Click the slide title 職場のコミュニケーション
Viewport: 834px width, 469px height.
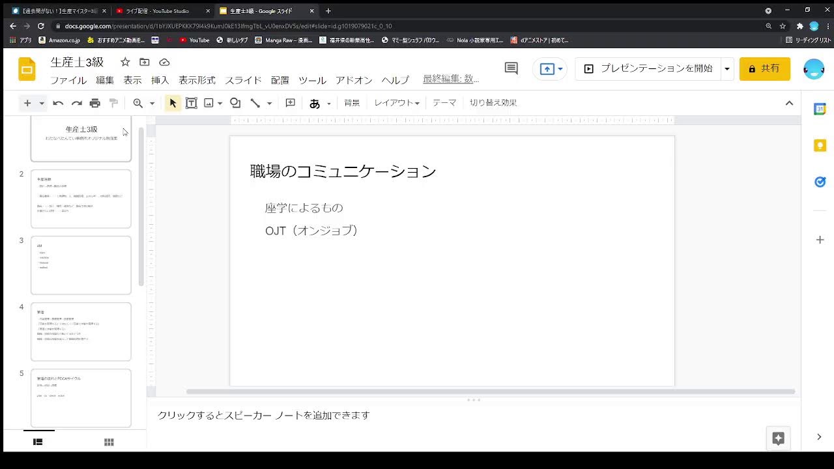(343, 171)
